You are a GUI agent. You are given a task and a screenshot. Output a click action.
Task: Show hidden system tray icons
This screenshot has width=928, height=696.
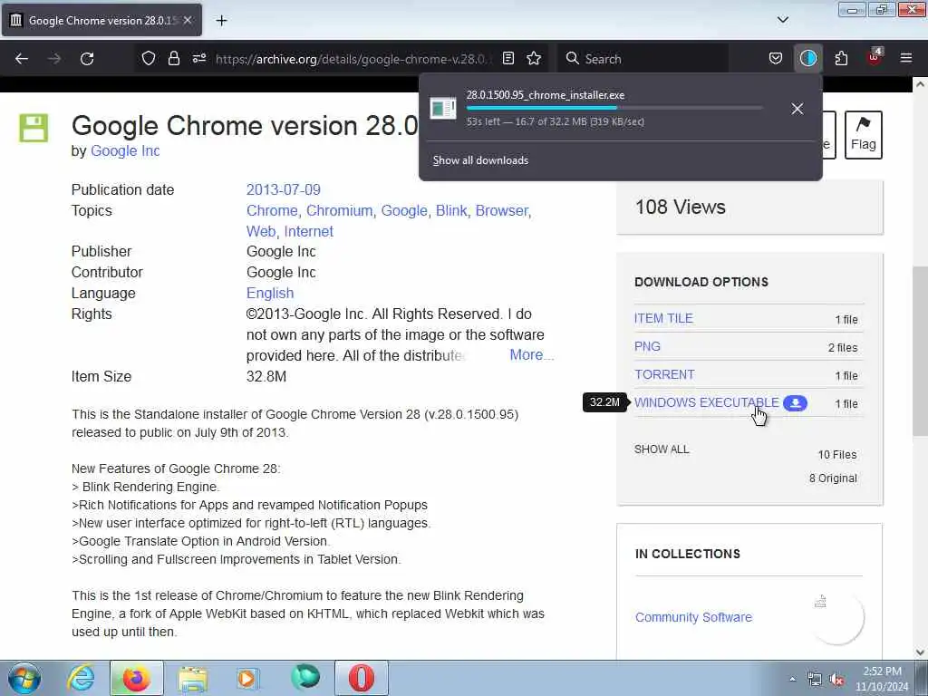pyautogui.click(x=792, y=679)
